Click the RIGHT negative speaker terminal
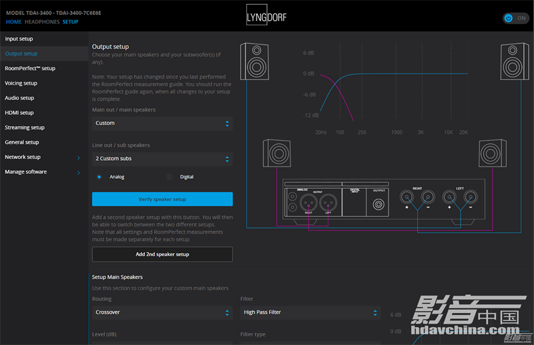The width and height of the screenshot is (534, 345). (428, 197)
